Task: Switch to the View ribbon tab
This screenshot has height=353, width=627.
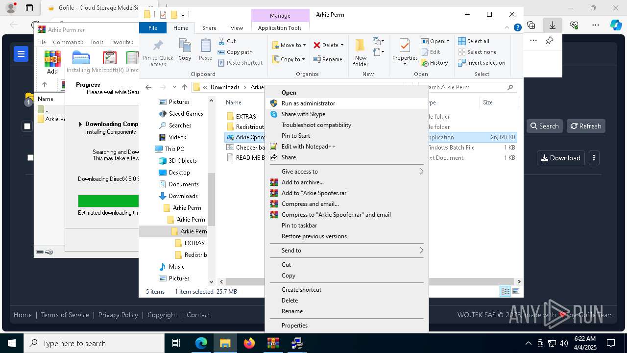Action: tap(237, 28)
